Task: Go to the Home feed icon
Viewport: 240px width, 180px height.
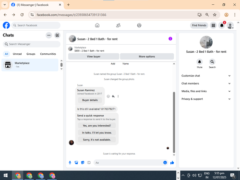Action: pyautogui.click(x=97, y=25)
